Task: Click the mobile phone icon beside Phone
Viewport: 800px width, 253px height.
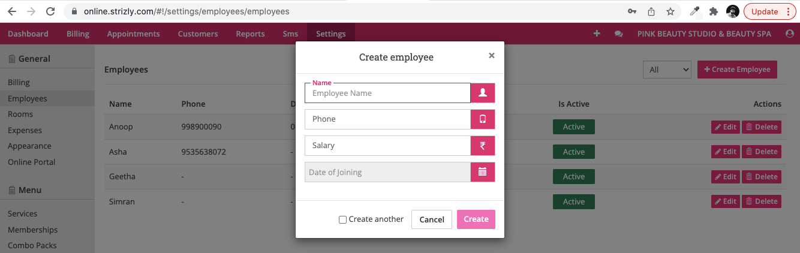Action: tap(483, 119)
